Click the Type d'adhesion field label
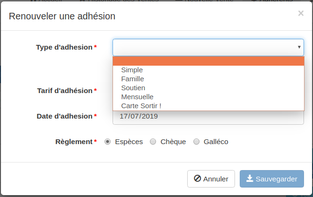 64,47
